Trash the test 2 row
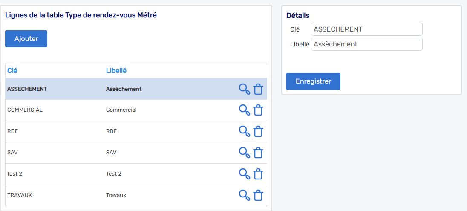Screen dimensions: 467x211 click(x=258, y=174)
